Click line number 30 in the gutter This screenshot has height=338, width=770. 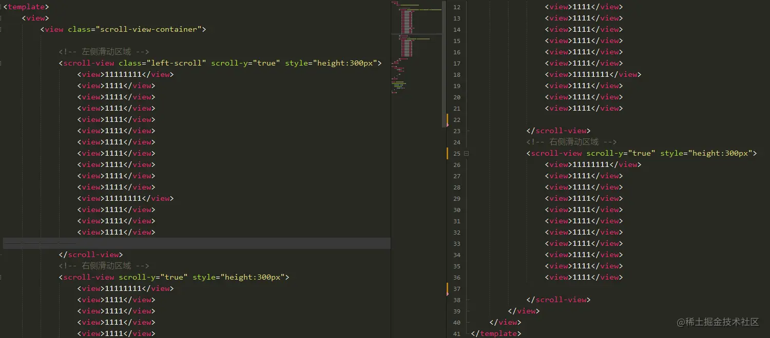(457, 210)
